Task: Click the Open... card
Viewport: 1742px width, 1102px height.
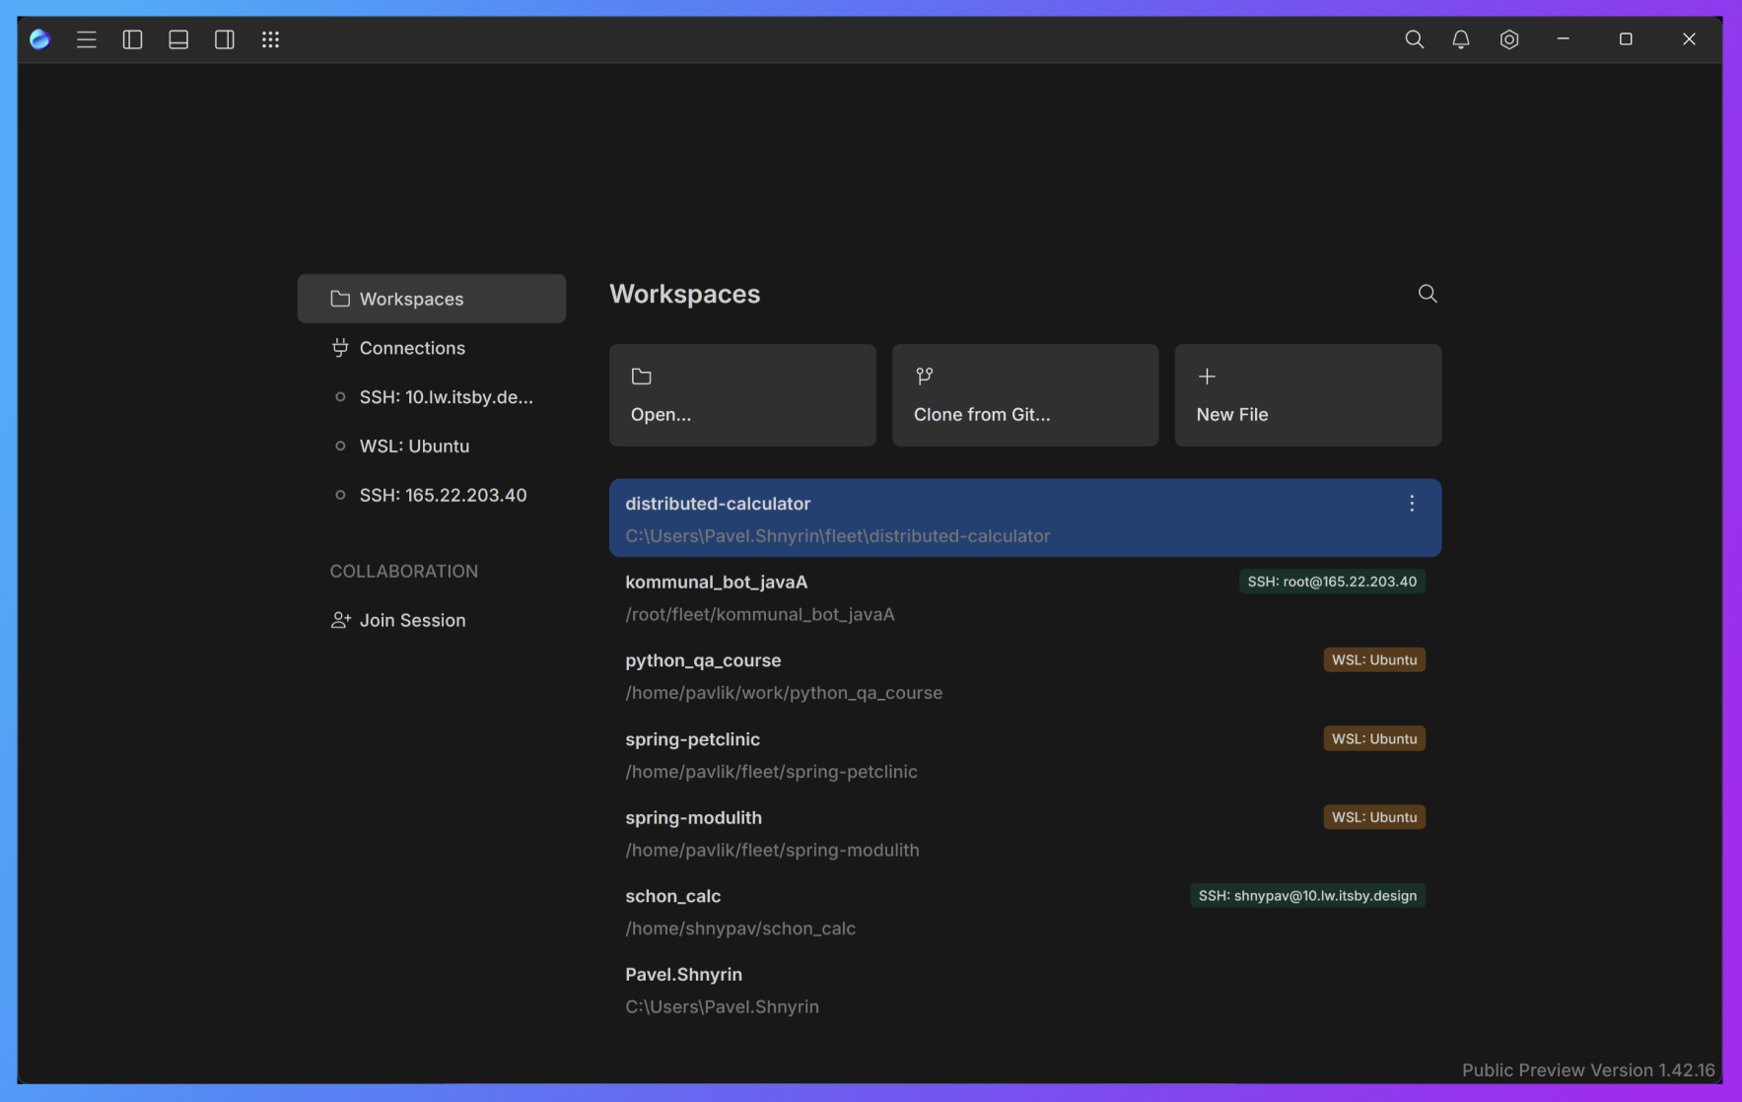Action: point(742,395)
